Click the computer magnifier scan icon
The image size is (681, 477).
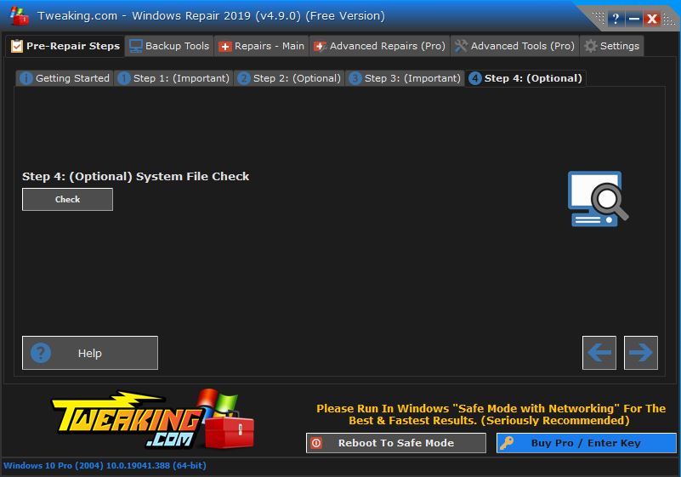pyautogui.click(x=598, y=198)
